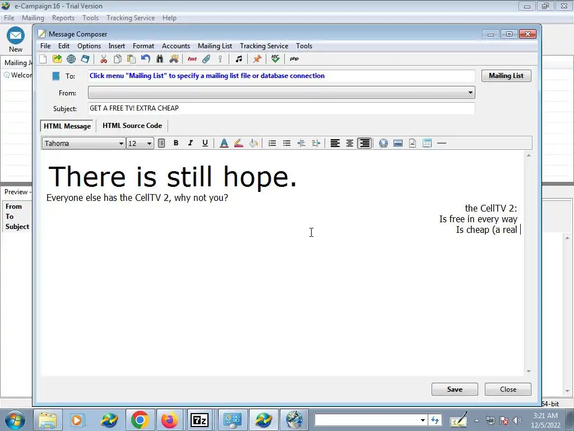Select the HTML Message tab

tap(67, 126)
